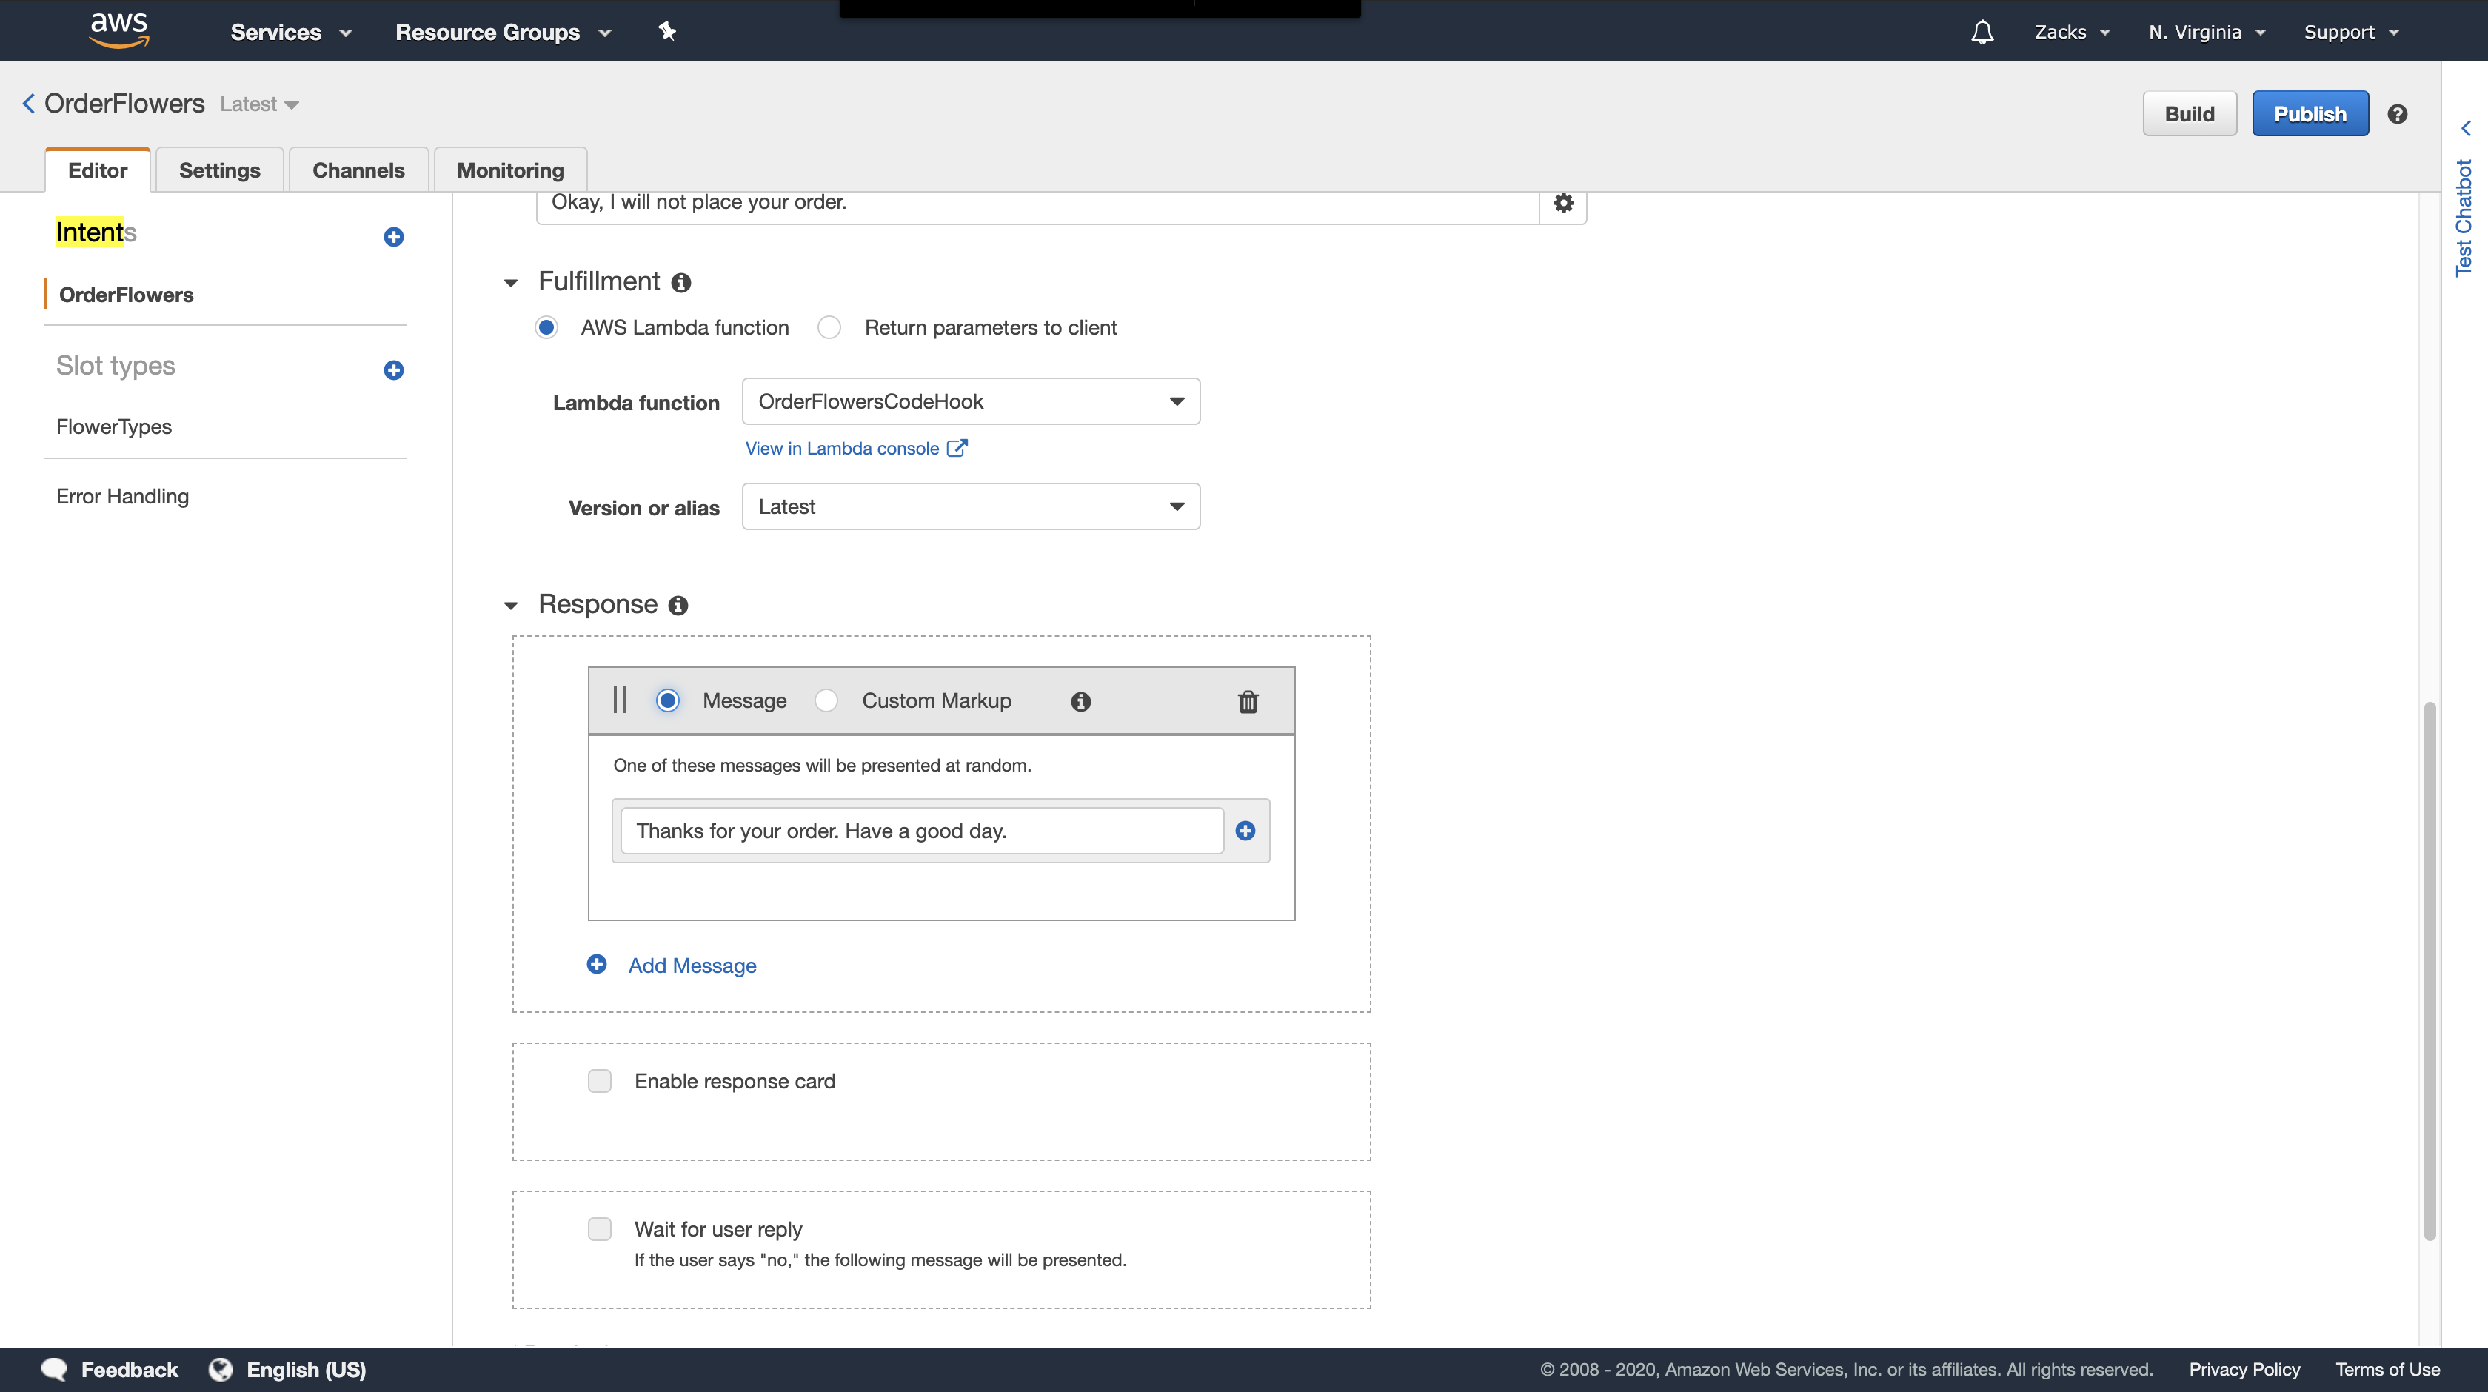
Task: Select Return parameters to client option
Action: click(829, 327)
